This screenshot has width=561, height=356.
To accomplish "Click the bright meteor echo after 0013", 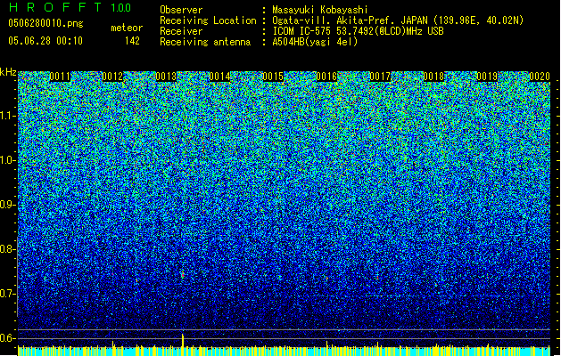I will 183,275.
